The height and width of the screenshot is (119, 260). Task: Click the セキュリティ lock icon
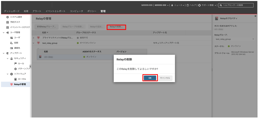[x=11, y=58]
